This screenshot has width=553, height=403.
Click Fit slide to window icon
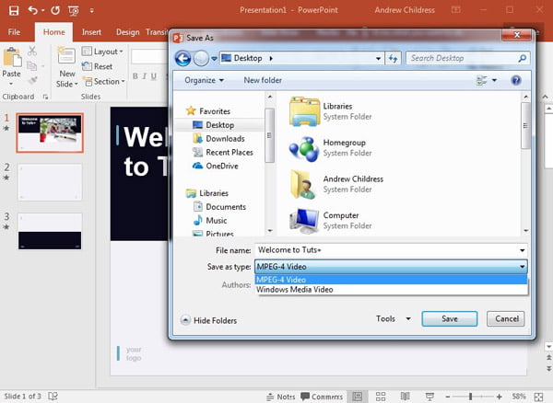[x=538, y=397]
